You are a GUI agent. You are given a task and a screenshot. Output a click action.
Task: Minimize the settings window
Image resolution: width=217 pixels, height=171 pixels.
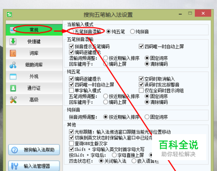coord(180,14)
